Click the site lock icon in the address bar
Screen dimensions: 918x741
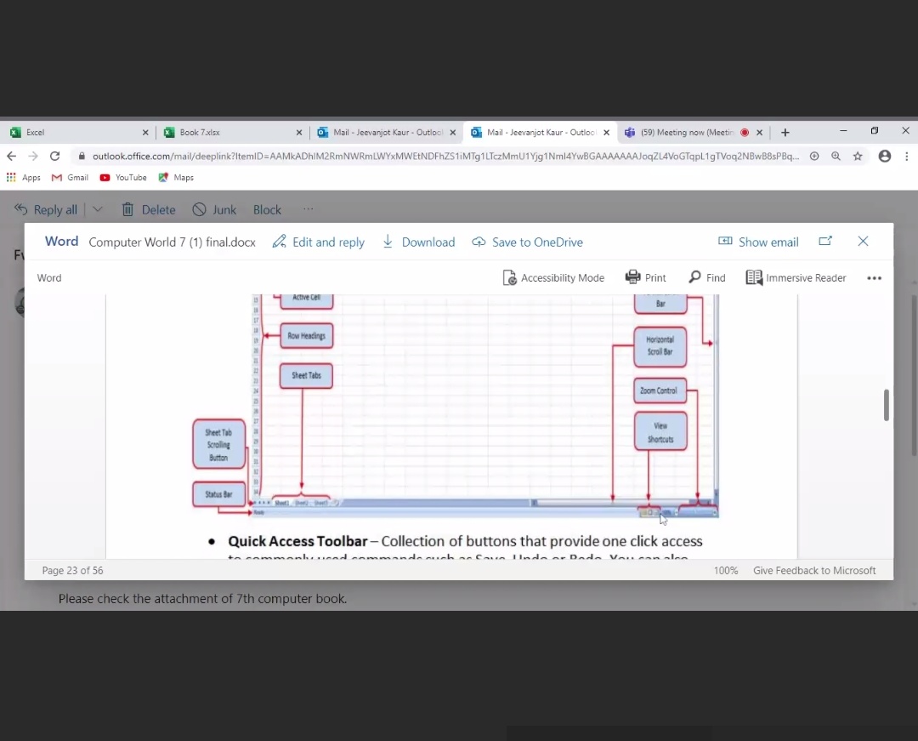[x=82, y=156]
